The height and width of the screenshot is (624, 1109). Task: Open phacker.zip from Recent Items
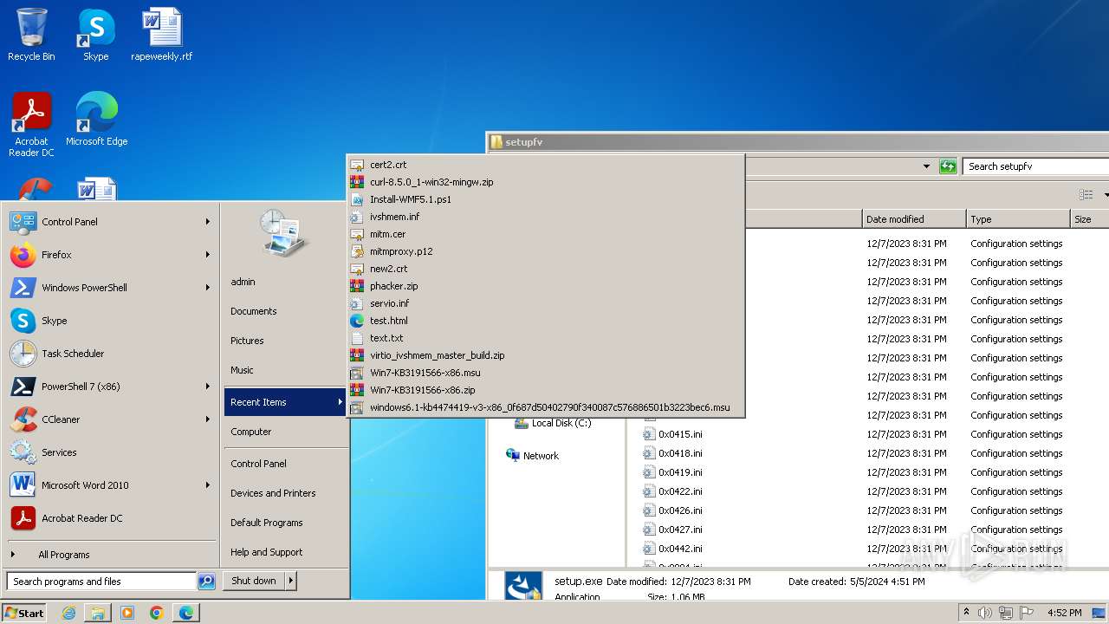coord(545,286)
